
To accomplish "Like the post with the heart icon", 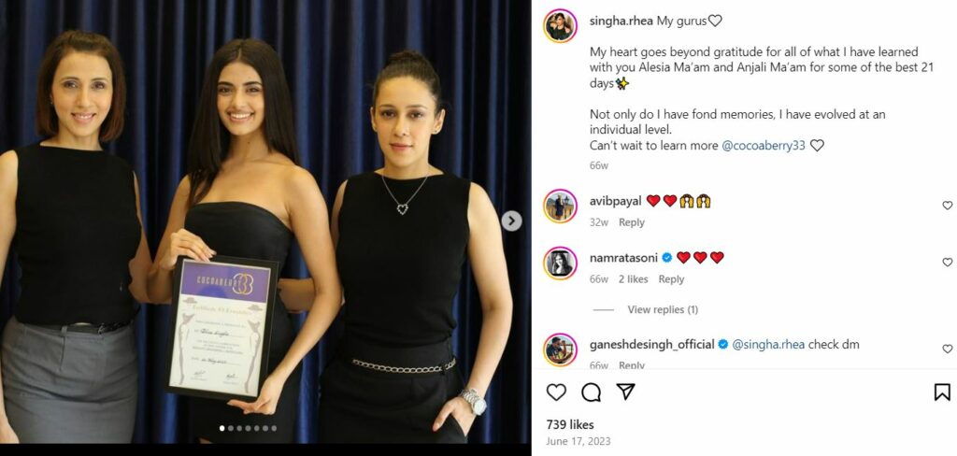I will coord(556,392).
